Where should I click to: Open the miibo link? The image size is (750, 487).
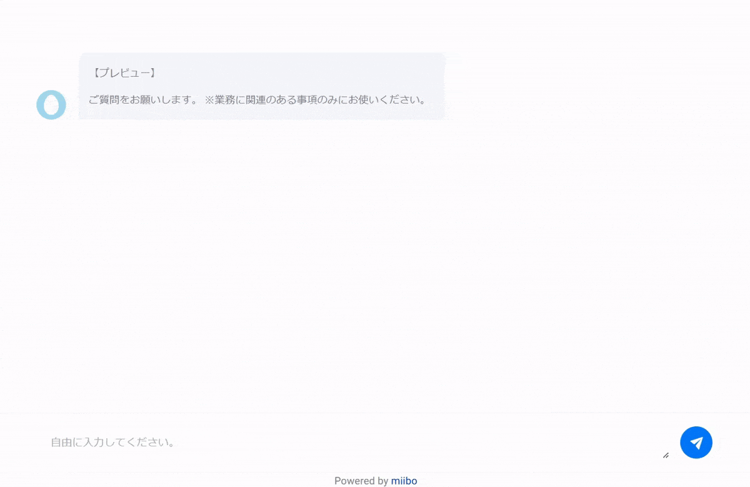(404, 481)
